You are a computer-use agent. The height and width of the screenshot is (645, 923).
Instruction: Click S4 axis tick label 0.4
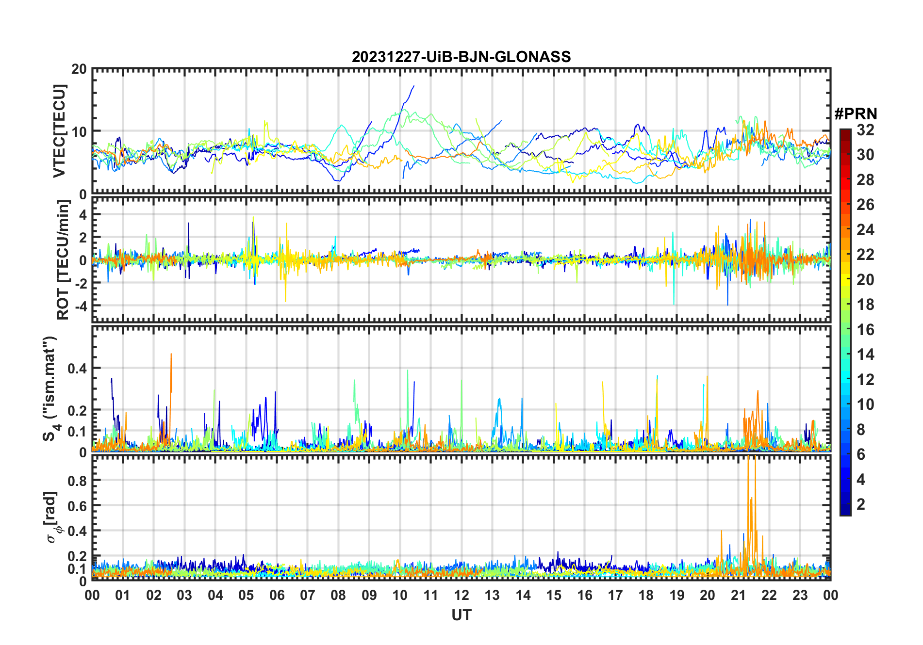pyautogui.click(x=78, y=369)
